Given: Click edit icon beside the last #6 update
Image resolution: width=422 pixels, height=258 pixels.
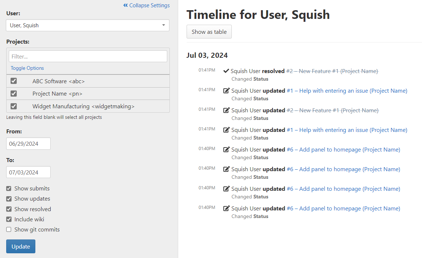Looking at the screenshot, I should click(226, 209).
